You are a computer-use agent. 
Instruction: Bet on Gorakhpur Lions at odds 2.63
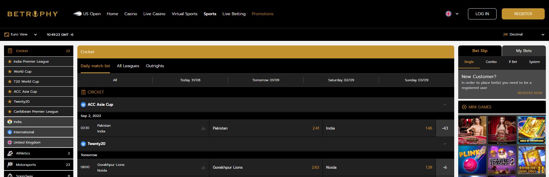[x=266, y=167]
